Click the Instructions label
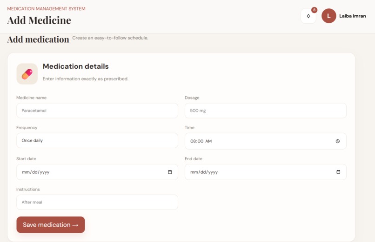The image size is (375, 242). click(28, 189)
